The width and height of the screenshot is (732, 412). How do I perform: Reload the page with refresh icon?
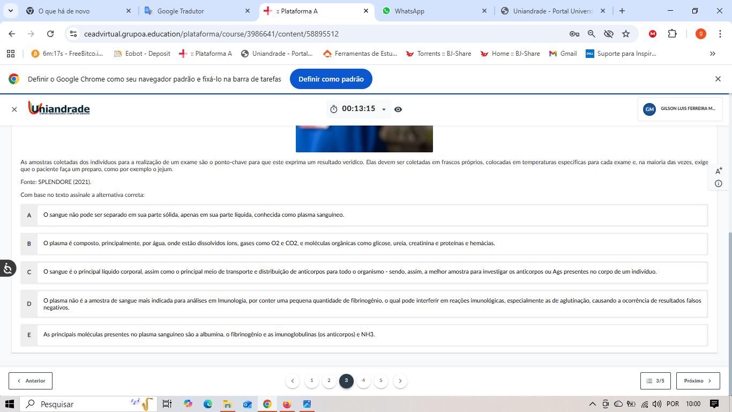pyautogui.click(x=50, y=34)
